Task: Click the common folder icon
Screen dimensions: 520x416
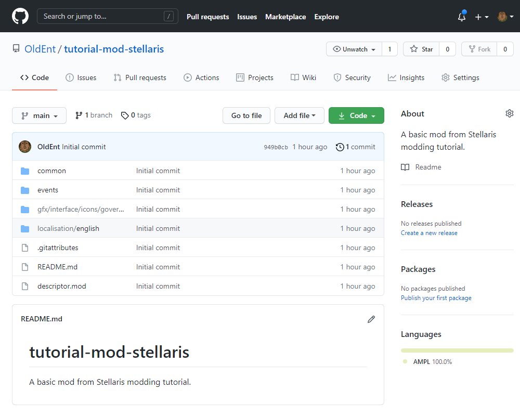Action: click(25, 171)
